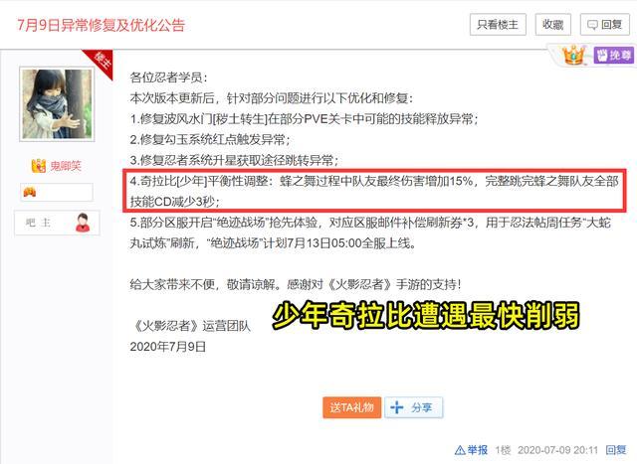Screen dimensions: 637x464
Task: Click the crown badge beside the username
Action: coord(39,166)
